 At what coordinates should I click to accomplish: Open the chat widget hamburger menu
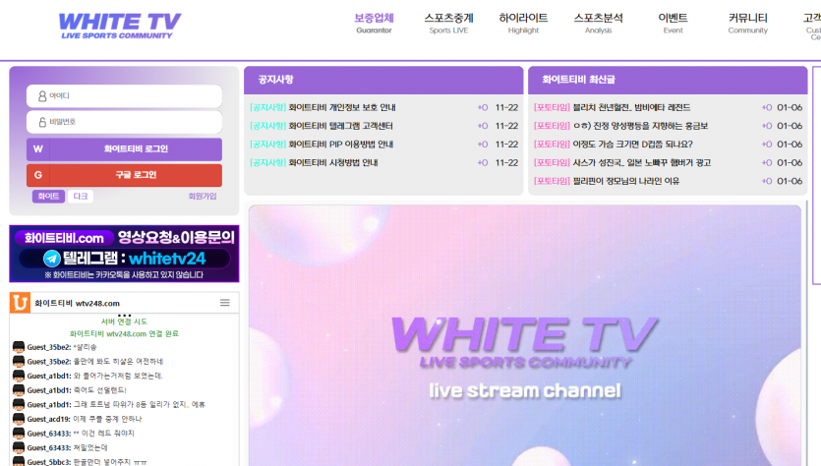[x=224, y=303]
